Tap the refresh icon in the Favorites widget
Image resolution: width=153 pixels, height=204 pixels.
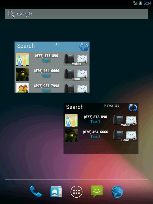click(133, 108)
